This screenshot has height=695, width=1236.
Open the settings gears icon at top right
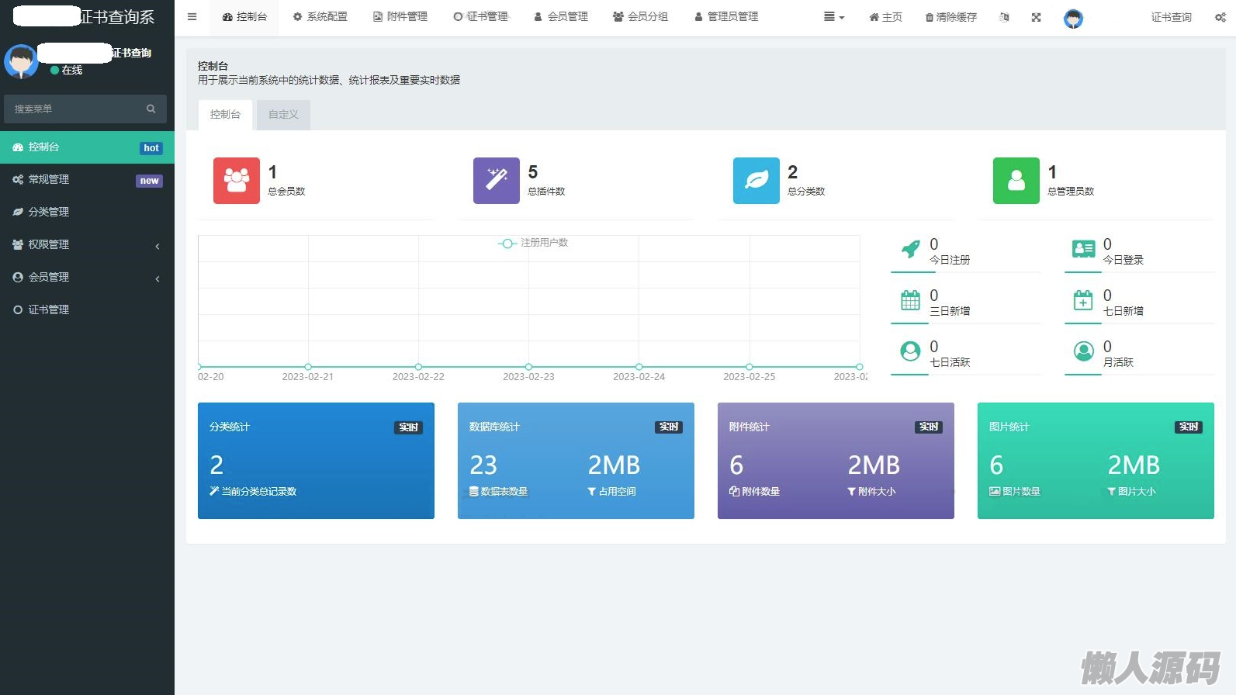tap(1220, 17)
